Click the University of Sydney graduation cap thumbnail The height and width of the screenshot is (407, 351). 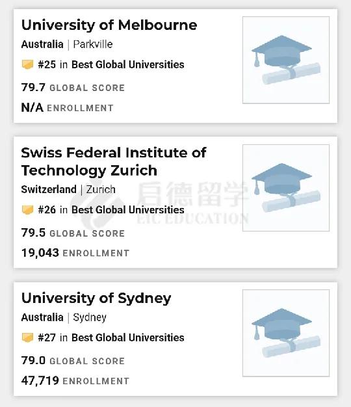286,333
